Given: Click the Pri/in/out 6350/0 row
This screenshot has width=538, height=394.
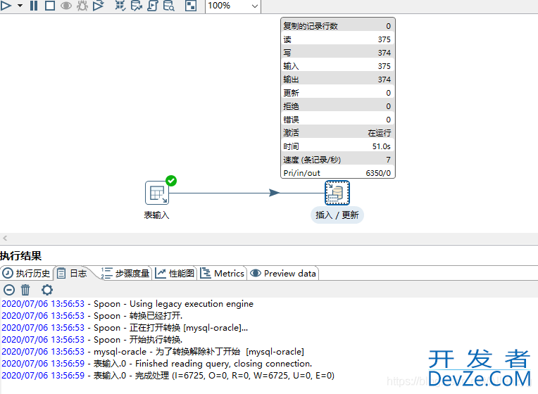Looking at the screenshot, I should (x=337, y=173).
